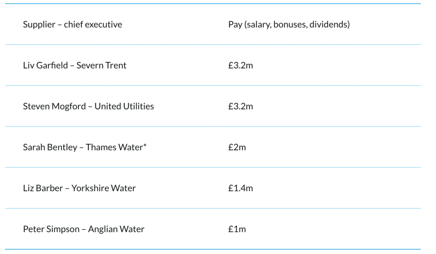Click the £2m pay value

tap(237, 147)
